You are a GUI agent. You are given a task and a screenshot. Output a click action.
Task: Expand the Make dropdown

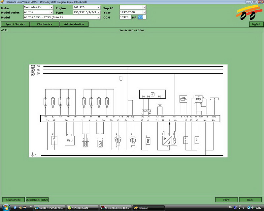coord(51,7)
